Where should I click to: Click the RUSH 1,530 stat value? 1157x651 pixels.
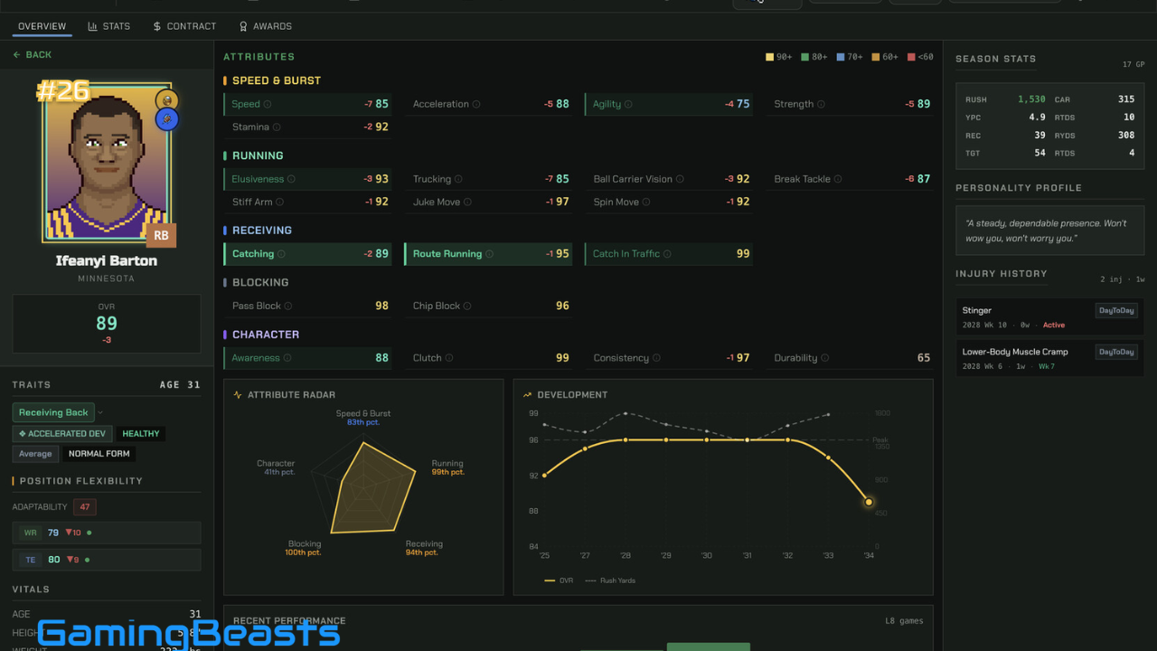[x=1031, y=99]
